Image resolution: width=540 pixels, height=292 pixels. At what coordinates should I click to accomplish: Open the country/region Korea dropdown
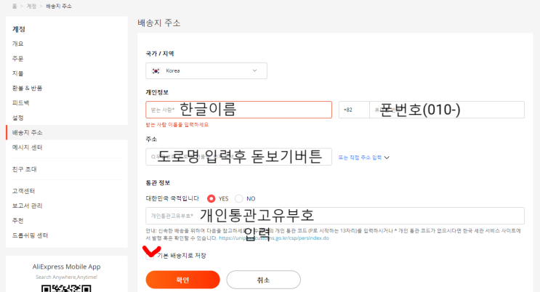click(x=206, y=70)
